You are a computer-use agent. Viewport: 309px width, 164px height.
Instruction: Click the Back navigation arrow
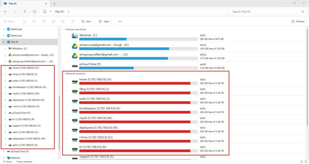tap(5, 11)
